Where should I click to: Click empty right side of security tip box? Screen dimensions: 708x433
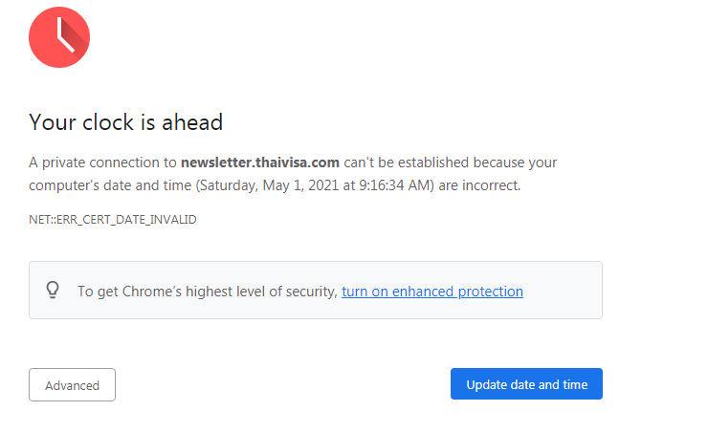pos(563,291)
